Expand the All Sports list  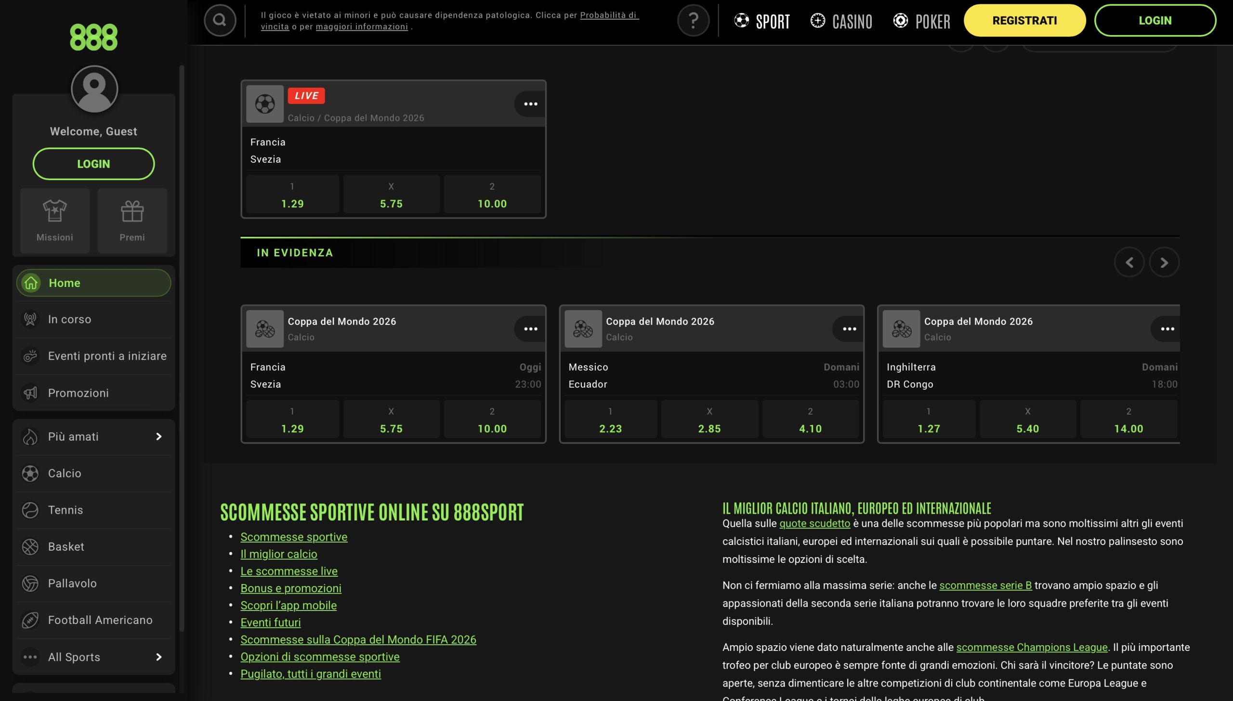[x=94, y=657]
